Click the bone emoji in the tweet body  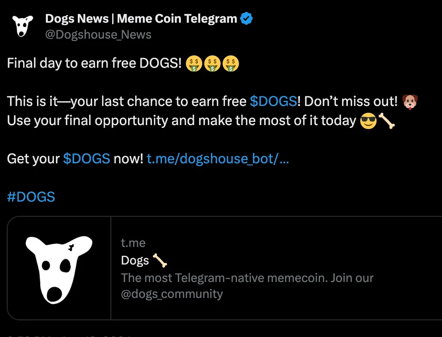(386, 121)
